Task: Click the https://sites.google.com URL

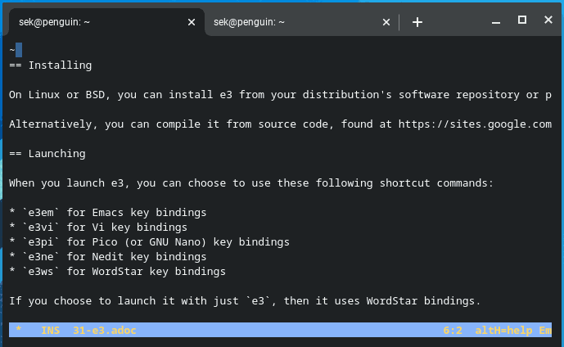Action: (x=475, y=124)
